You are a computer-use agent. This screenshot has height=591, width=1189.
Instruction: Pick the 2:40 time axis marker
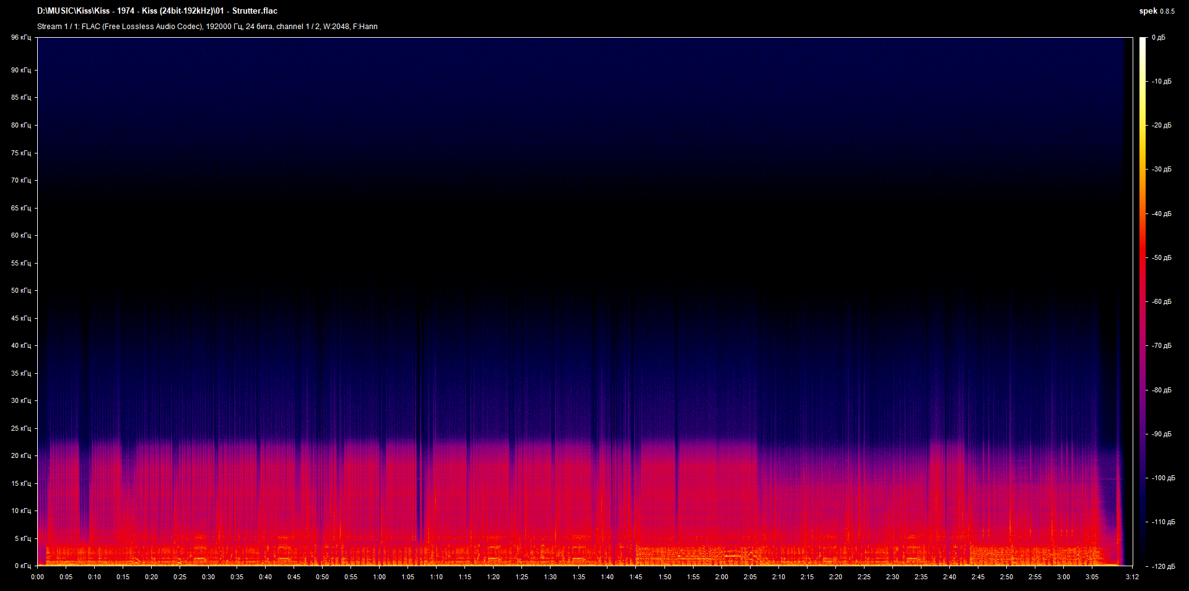[949, 577]
